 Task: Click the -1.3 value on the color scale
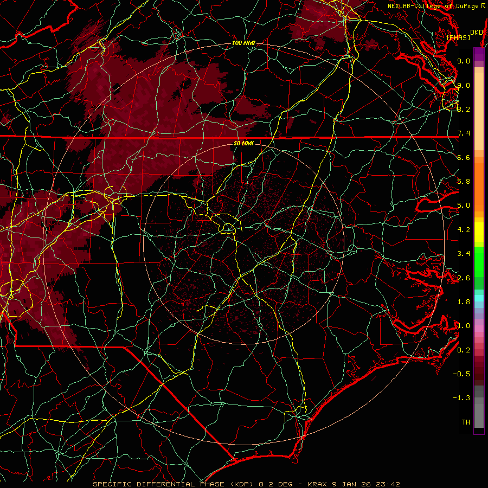pyautogui.click(x=461, y=398)
